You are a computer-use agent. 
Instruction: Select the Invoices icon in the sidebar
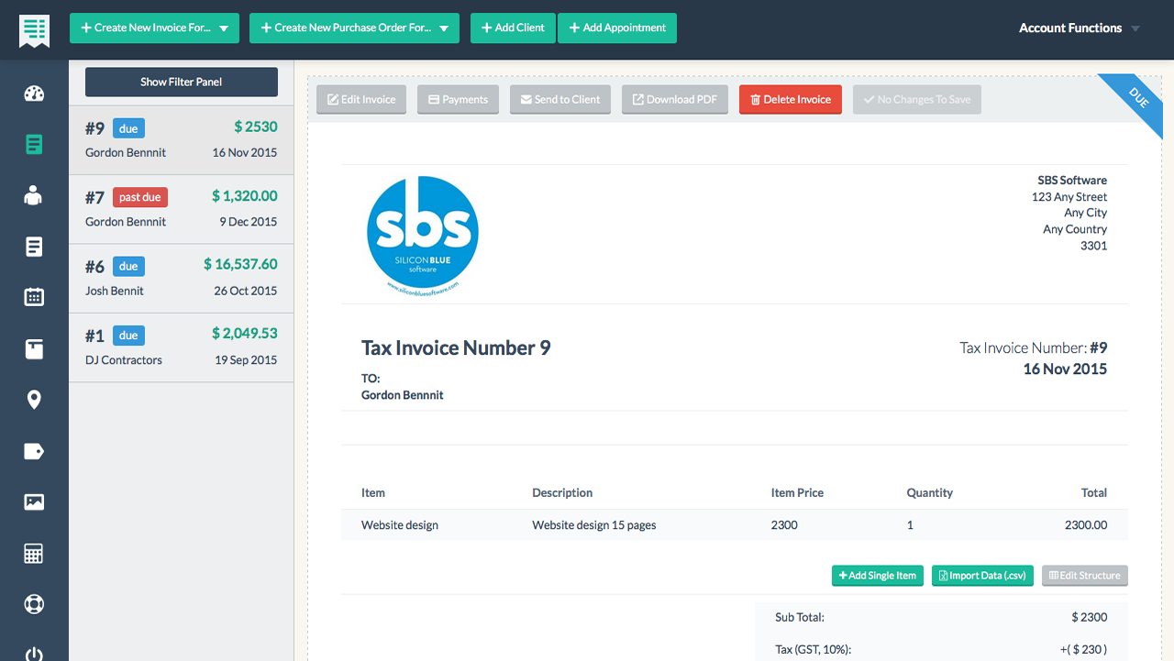coord(34,145)
